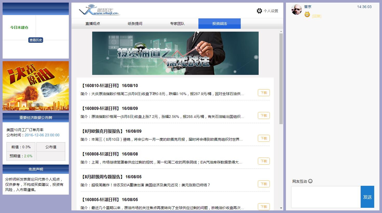
Task: Download the 160810-轩湛日刊 report
Action: click(264, 93)
